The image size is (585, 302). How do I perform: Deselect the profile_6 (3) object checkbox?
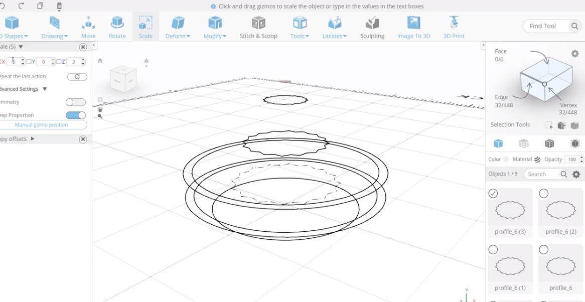(493, 193)
